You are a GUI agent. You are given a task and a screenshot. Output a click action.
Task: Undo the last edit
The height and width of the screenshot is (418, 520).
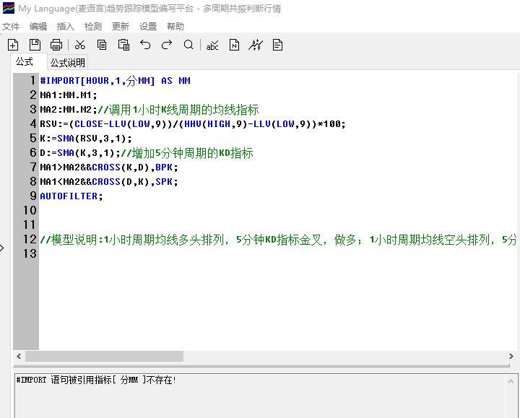pos(145,45)
